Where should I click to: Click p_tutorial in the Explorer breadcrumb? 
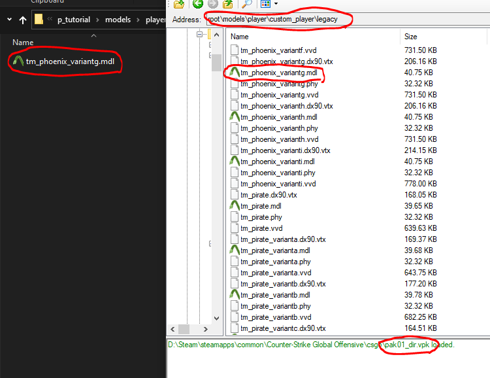(x=73, y=20)
